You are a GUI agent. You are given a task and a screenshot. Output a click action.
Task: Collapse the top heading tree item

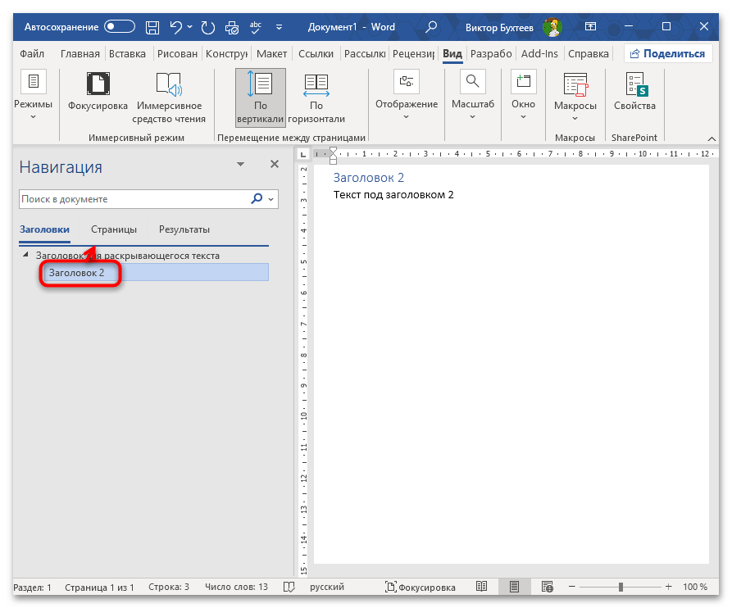25,255
